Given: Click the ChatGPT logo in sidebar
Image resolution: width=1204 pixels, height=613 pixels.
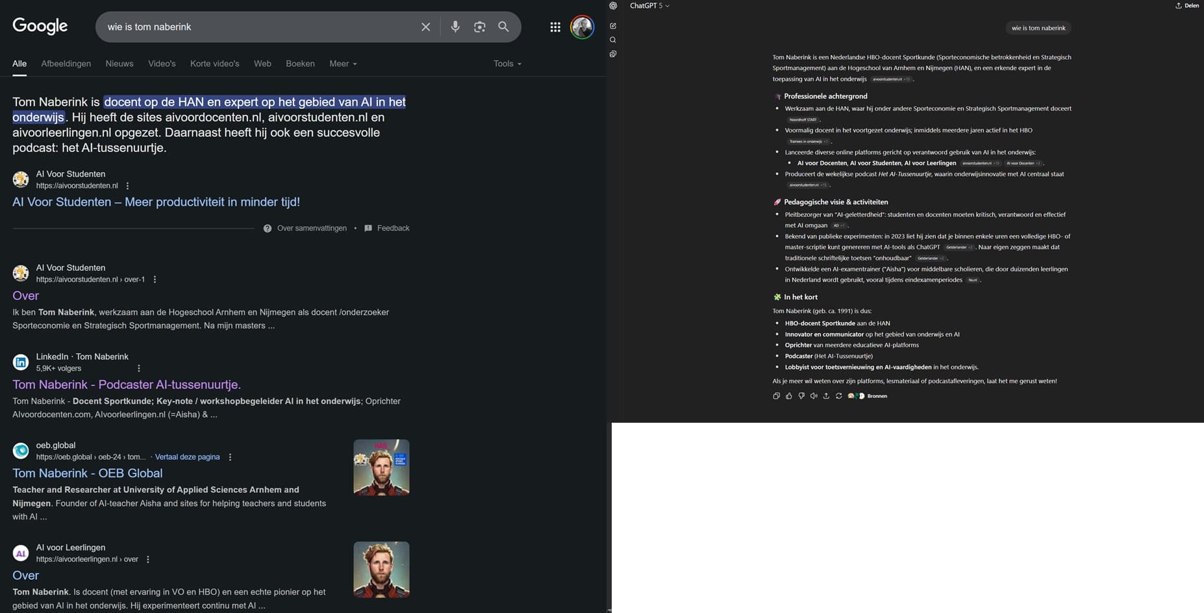Looking at the screenshot, I should [613, 6].
